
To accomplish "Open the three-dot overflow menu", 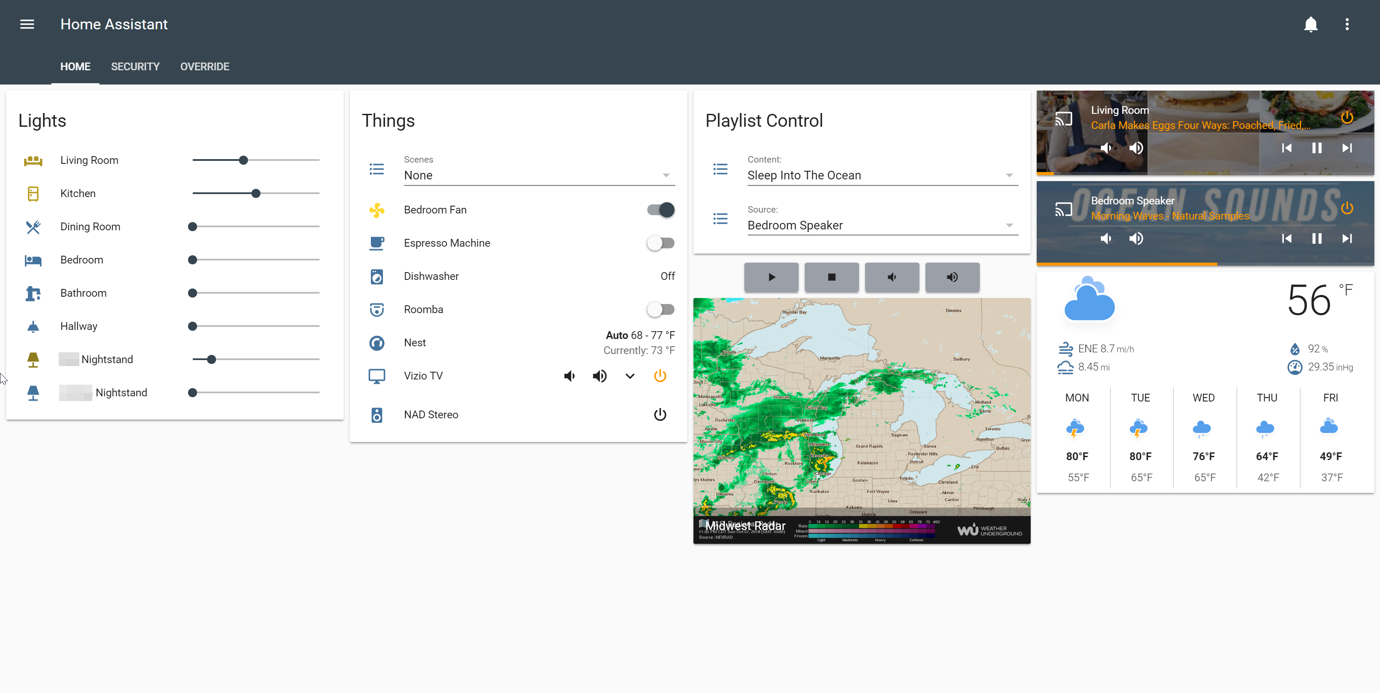I will [1347, 24].
